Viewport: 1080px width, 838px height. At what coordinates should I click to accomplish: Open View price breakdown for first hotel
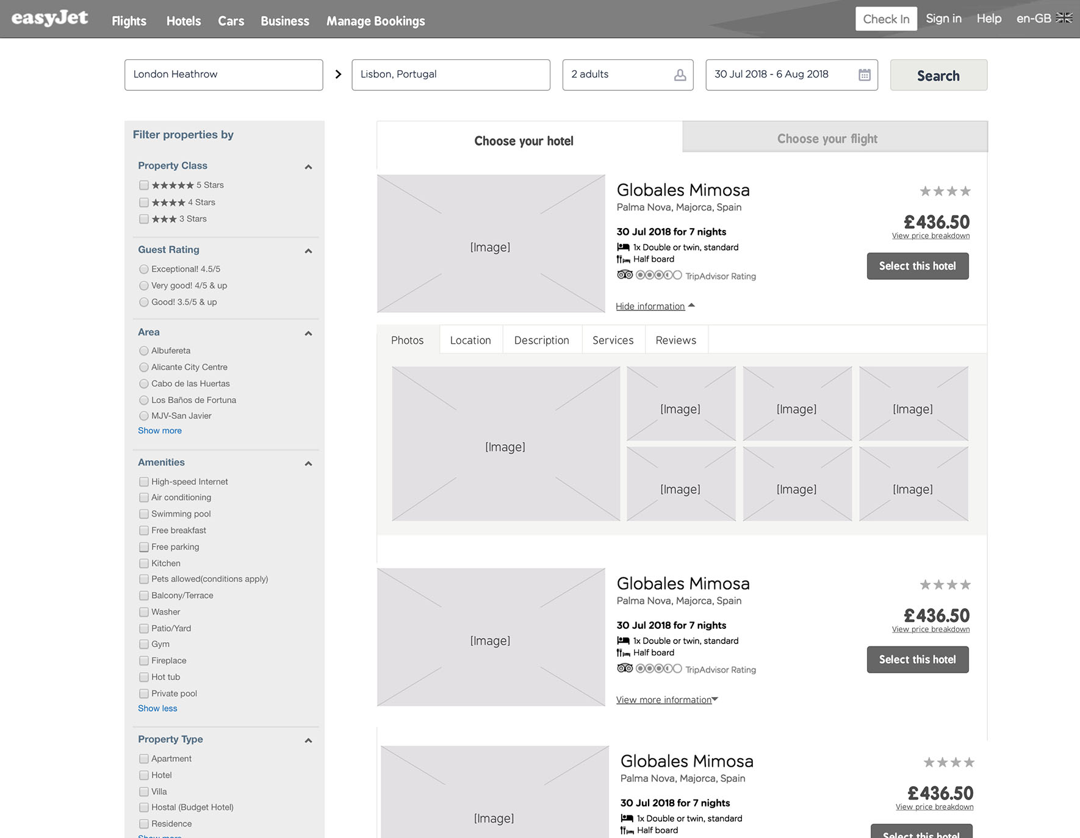click(931, 236)
